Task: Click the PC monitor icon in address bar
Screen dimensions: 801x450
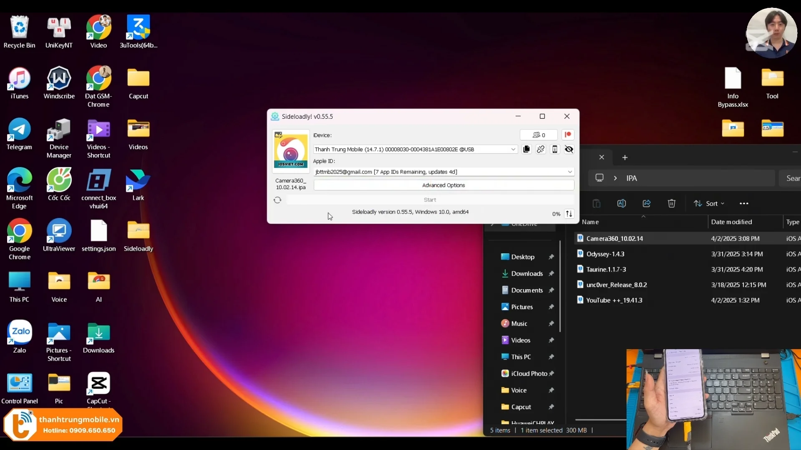Action: coord(599,178)
